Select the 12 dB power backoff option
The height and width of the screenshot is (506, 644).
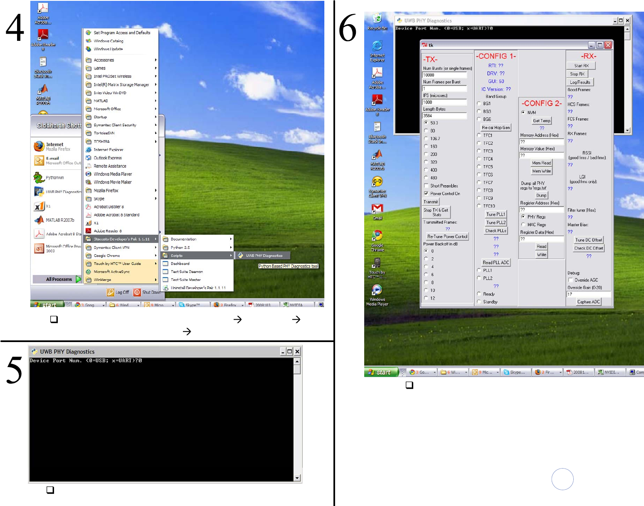pyautogui.click(x=426, y=298)
